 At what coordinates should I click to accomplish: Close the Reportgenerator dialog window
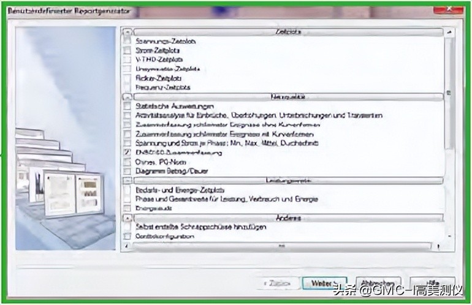tap(448, 10)
